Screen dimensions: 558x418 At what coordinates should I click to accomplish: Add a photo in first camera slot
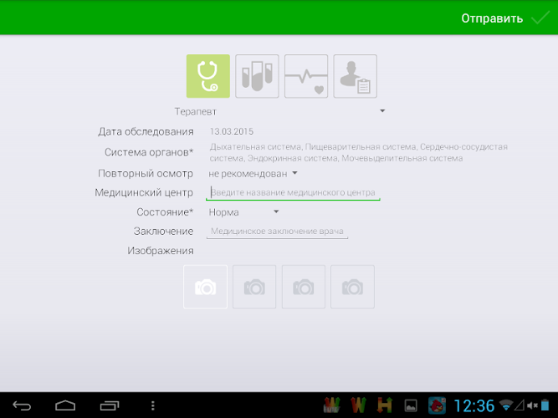point(205,287)
